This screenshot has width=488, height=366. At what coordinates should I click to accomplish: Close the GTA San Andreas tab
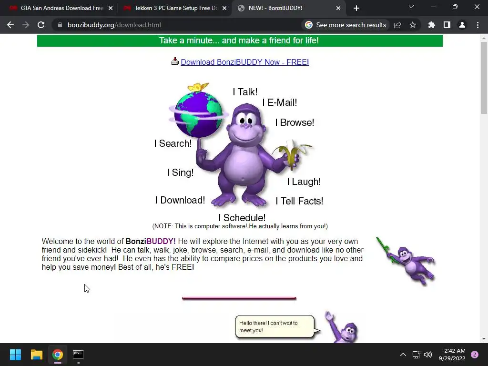pos(111,8)
